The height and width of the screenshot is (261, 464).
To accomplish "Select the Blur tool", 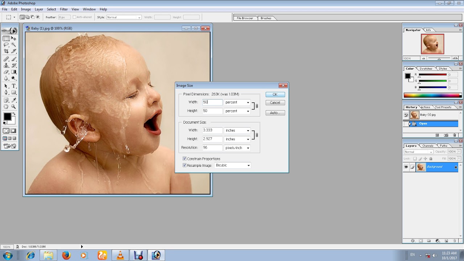I will 6,78.
